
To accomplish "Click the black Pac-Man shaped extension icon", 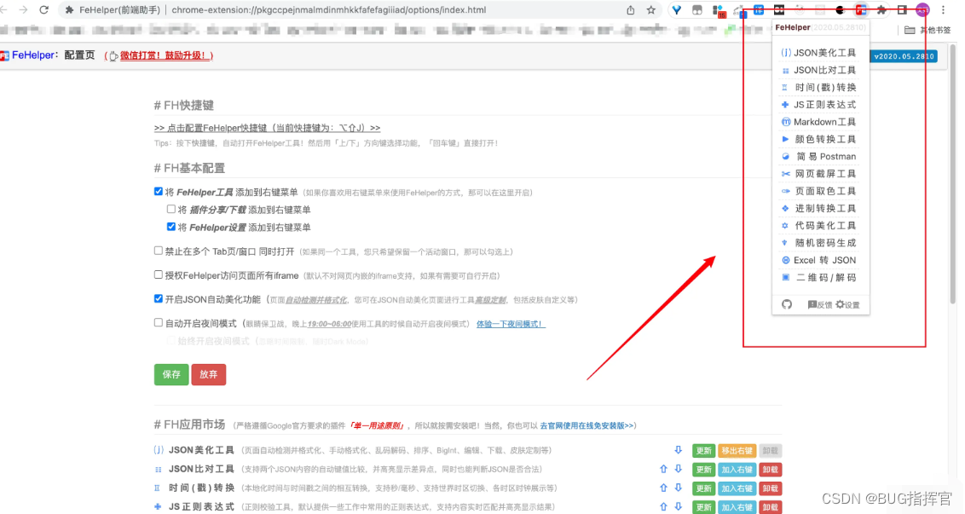I will coord(840,10).
